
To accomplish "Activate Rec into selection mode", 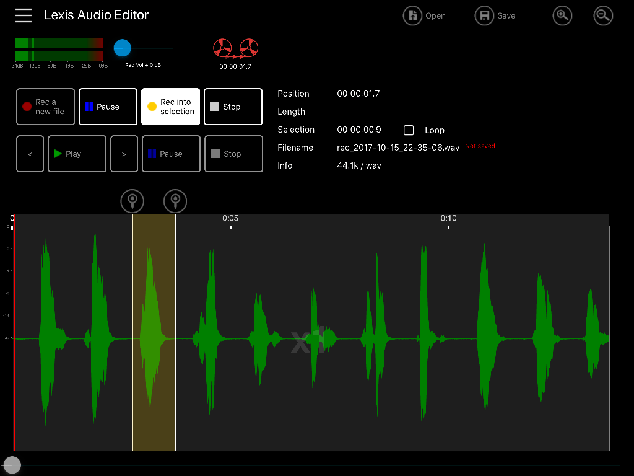I will click(170, 107).
